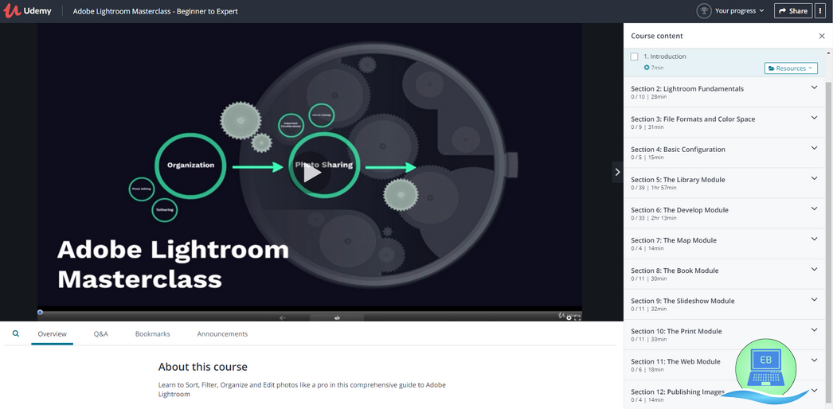Open the Resources dropdown for Introduction
Screen dimensions: 833x409
point(791,68)
